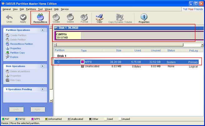
Task: Click the Unused column header
Action: pos(156,50)
